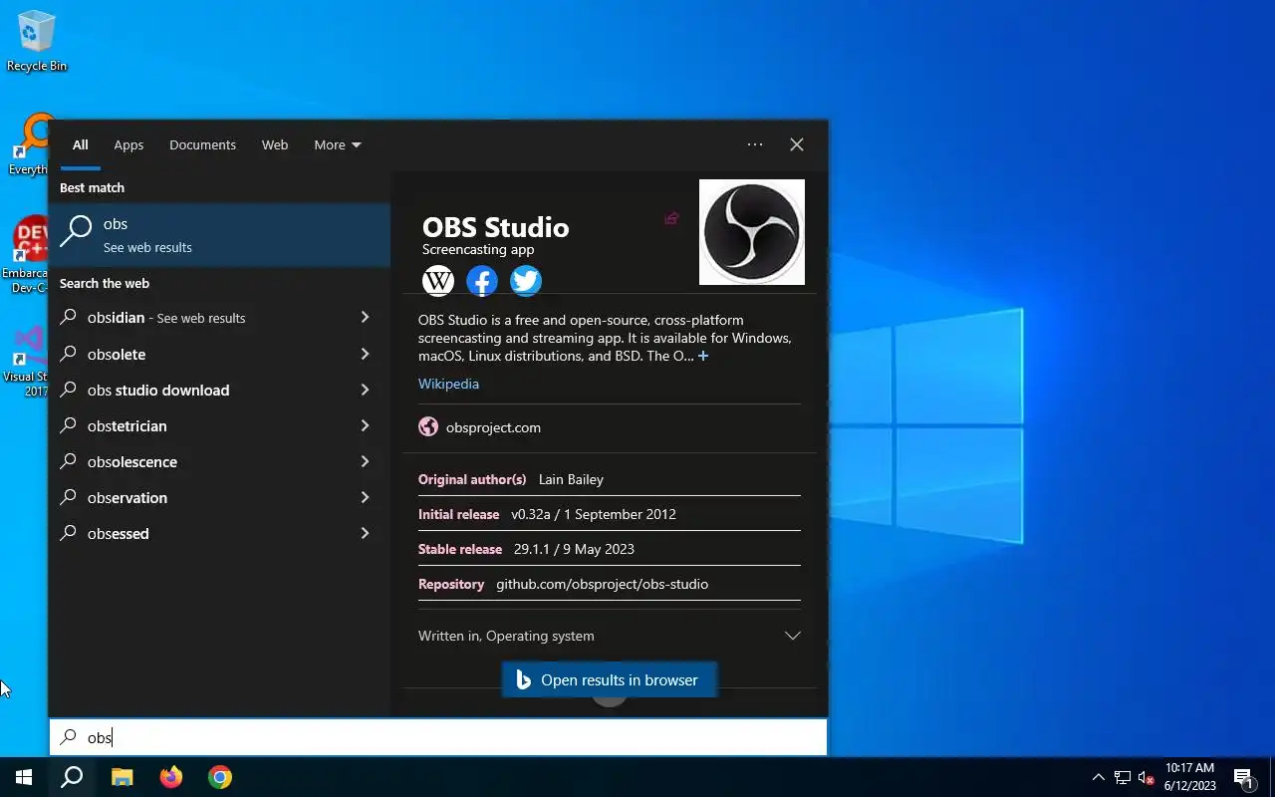Screen dimensions: 1275x797
Task: Click the Bing icon in Open results button
Action: pos(523,680)
